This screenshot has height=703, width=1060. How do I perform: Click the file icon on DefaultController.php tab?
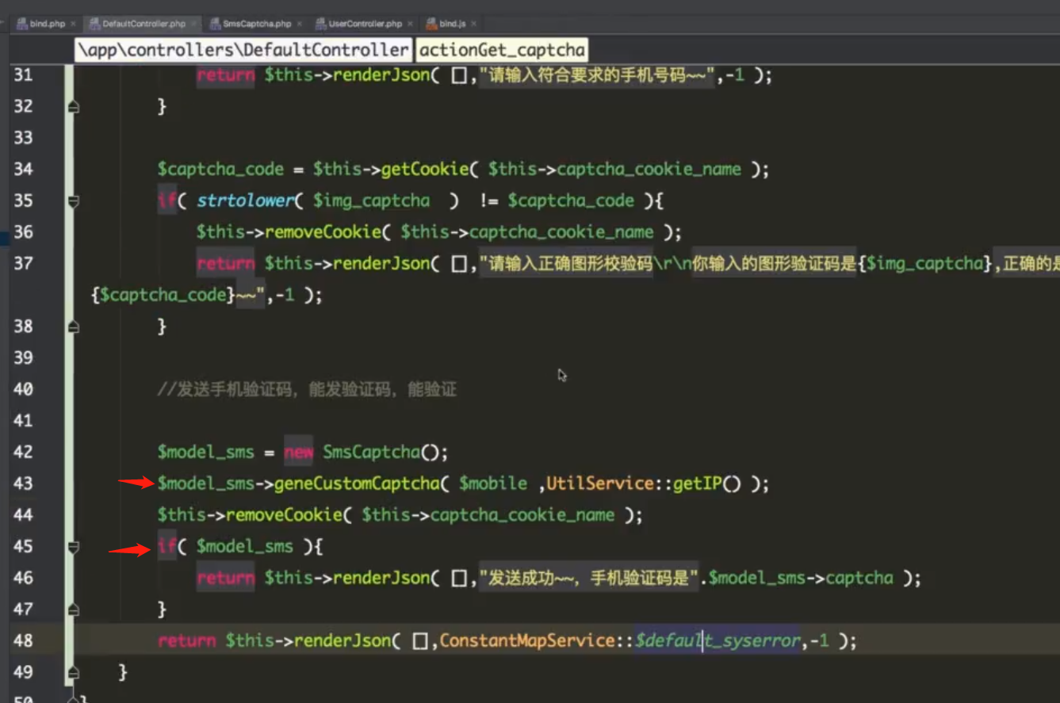(94, 24)
